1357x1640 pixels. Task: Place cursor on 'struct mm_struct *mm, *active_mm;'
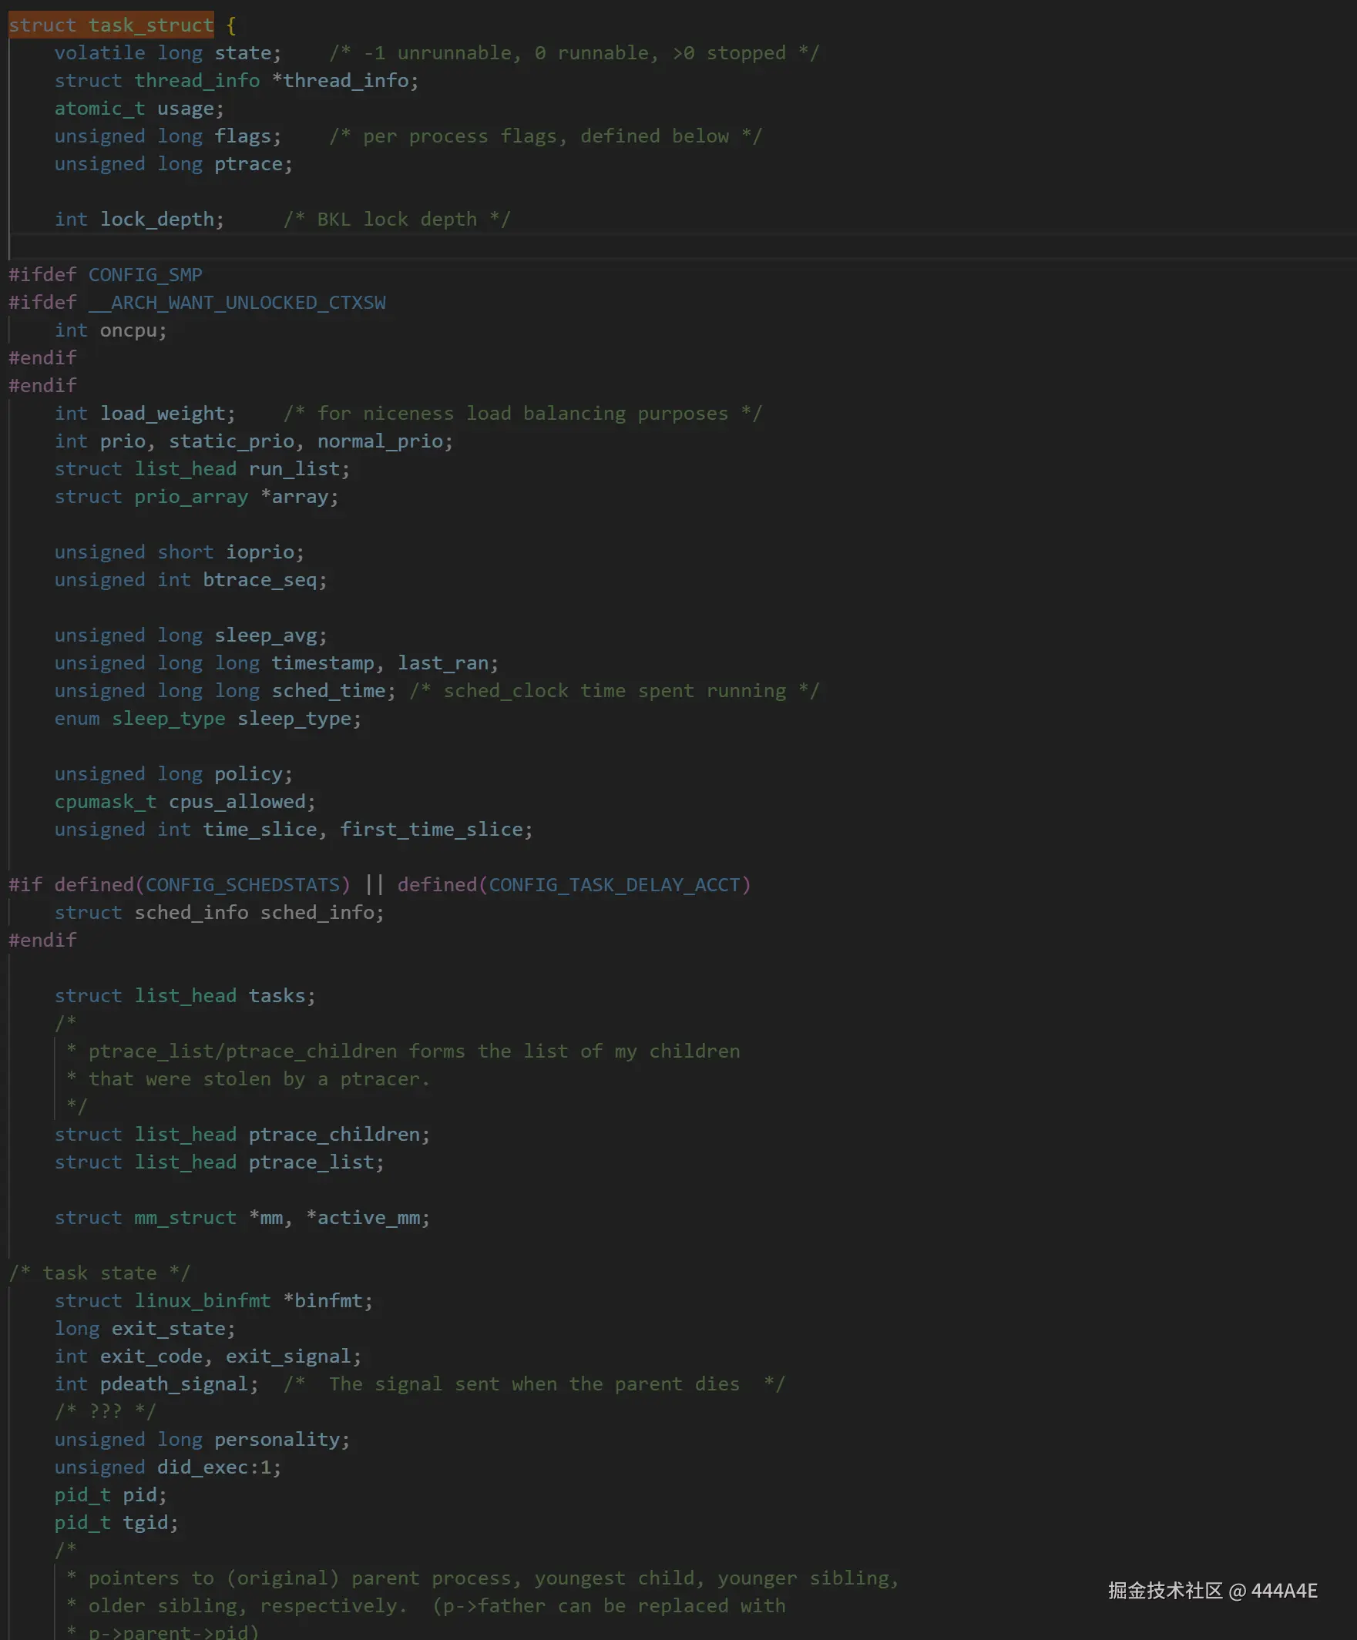coord(242,1218)
